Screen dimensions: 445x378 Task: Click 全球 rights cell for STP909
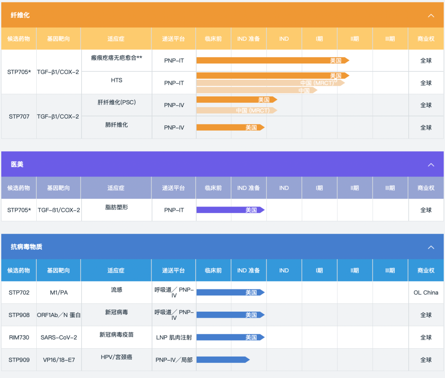426,360
